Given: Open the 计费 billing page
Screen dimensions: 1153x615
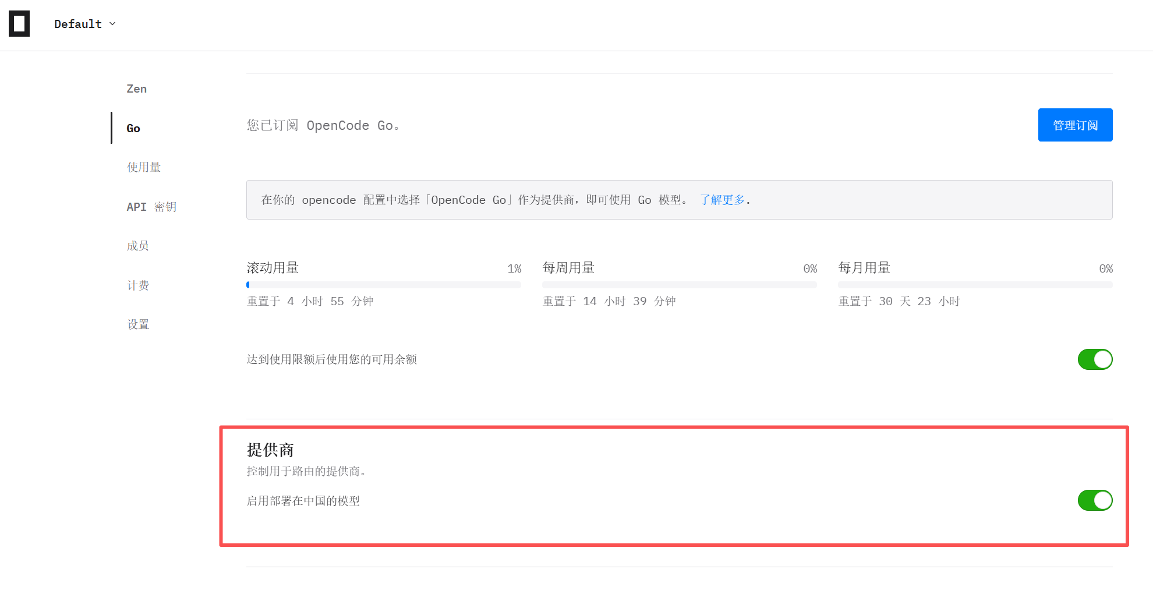Looking at the screenshot, I should tap(138, 285).
